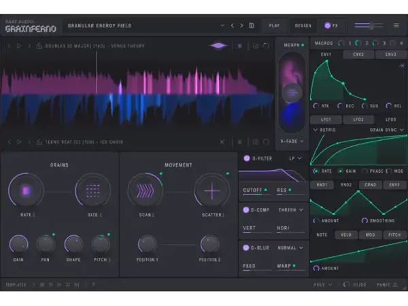Go to the next preset with right arrow
The height and width of the screenshot is (306, 408).
(241, 26)
